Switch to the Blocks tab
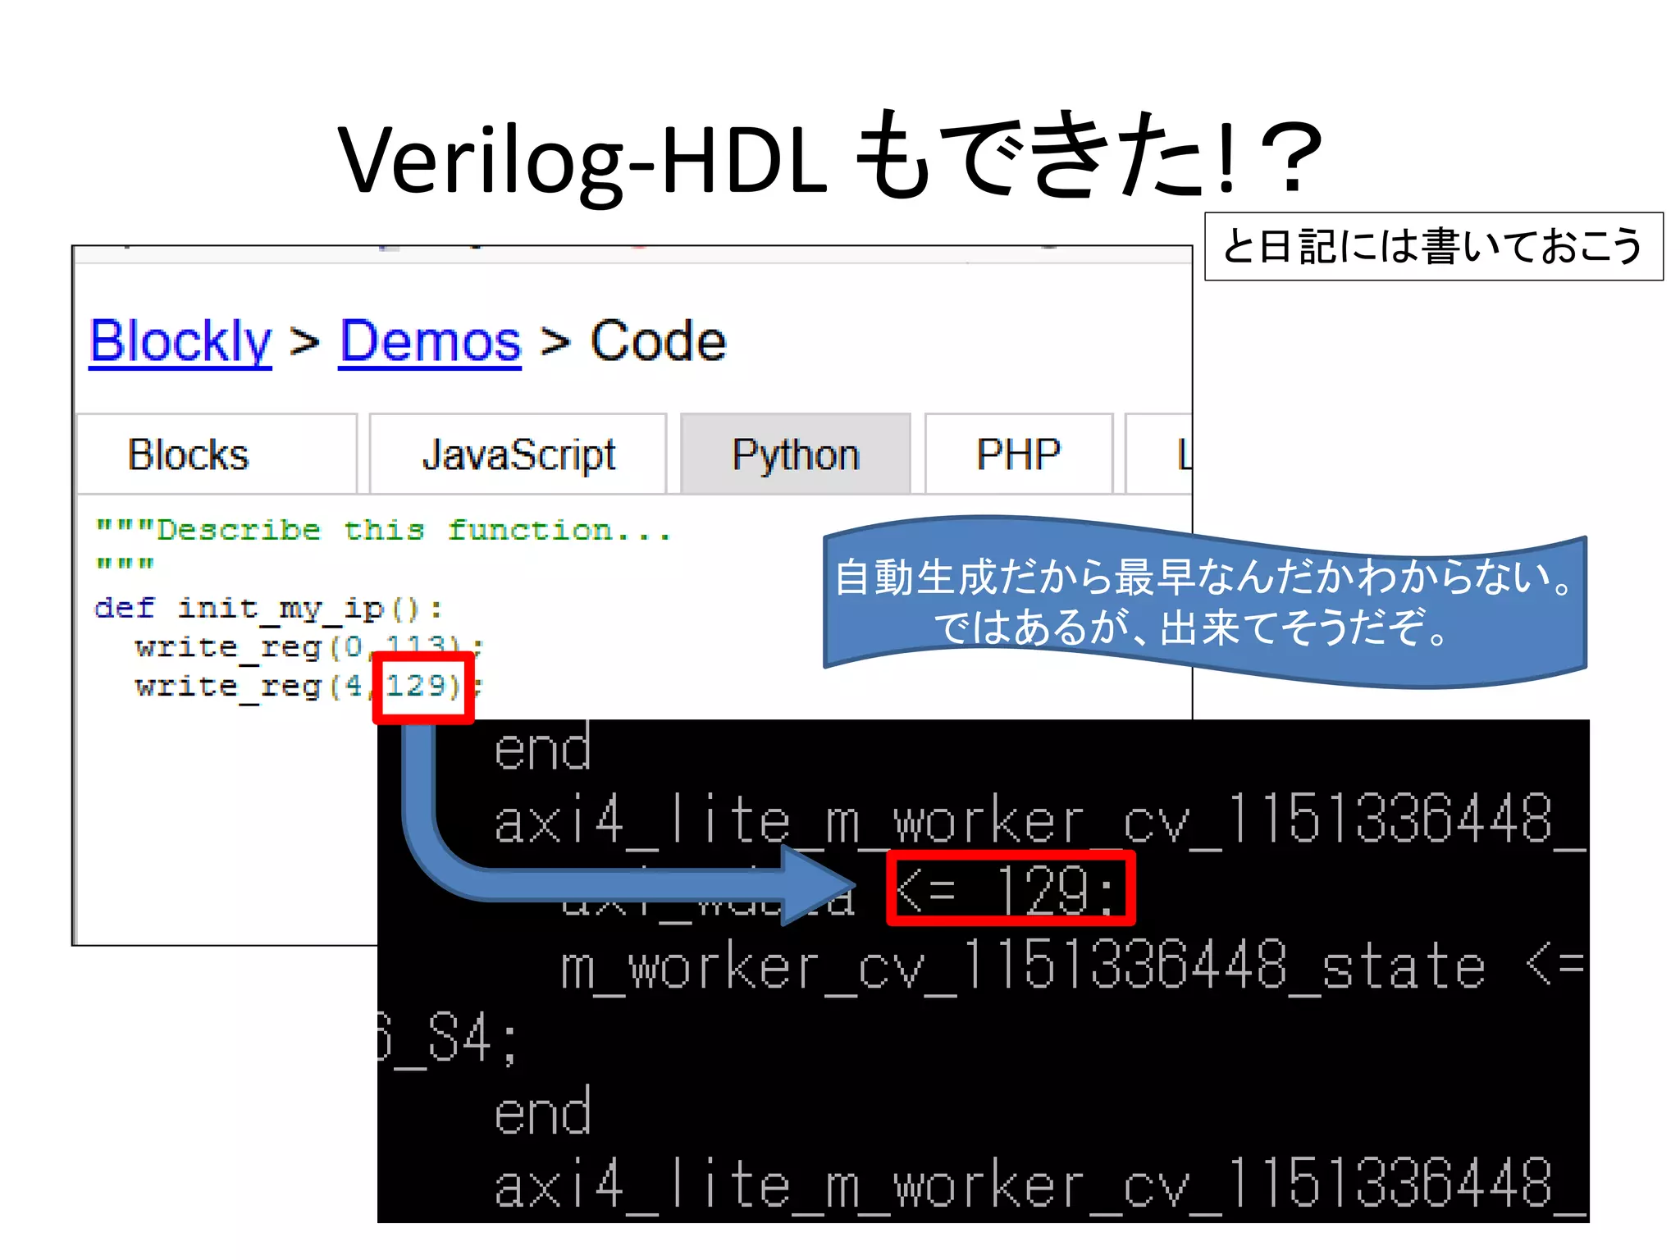Screen dimensions: 1680x1260 217,454
